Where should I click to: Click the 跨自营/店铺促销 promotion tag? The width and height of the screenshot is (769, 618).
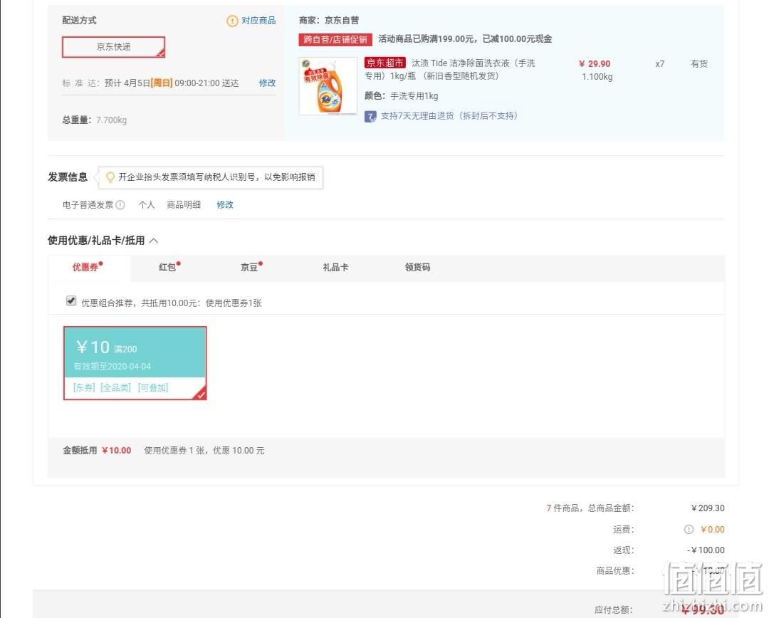click(335, 39)
